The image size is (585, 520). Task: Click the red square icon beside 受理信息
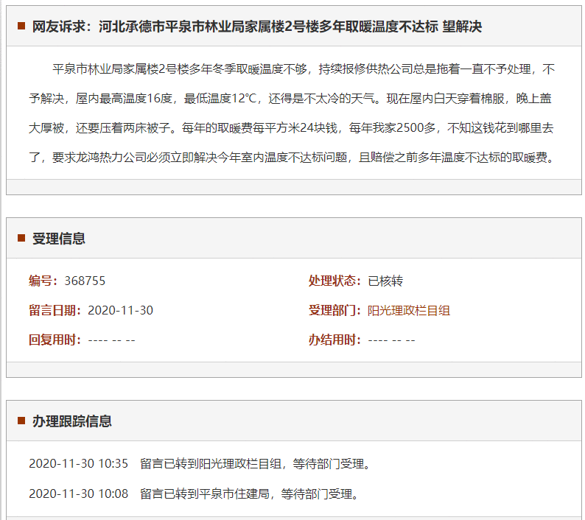coord(22,239)
